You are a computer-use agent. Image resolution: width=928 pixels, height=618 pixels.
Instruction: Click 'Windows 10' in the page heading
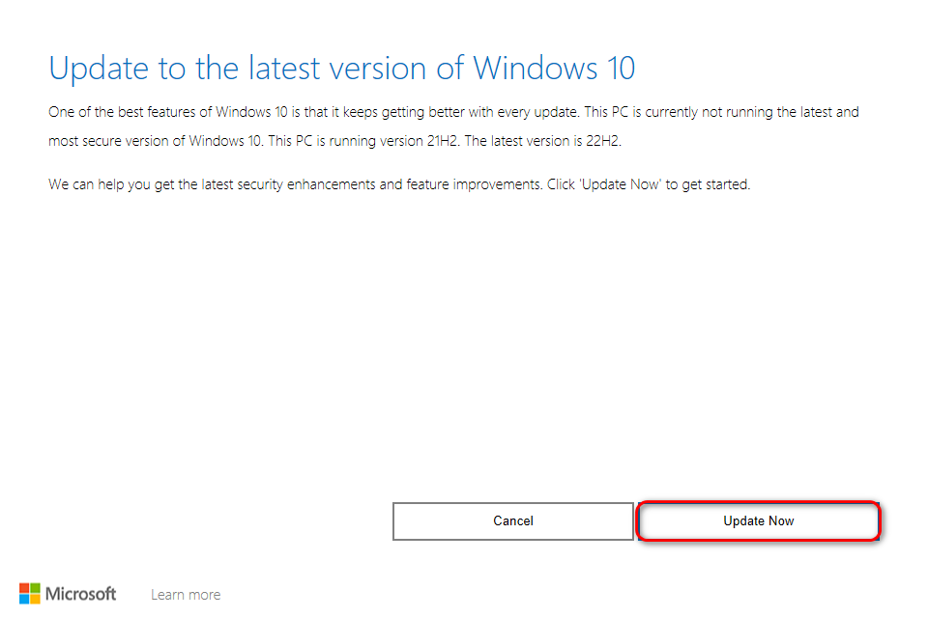point(554,69)
